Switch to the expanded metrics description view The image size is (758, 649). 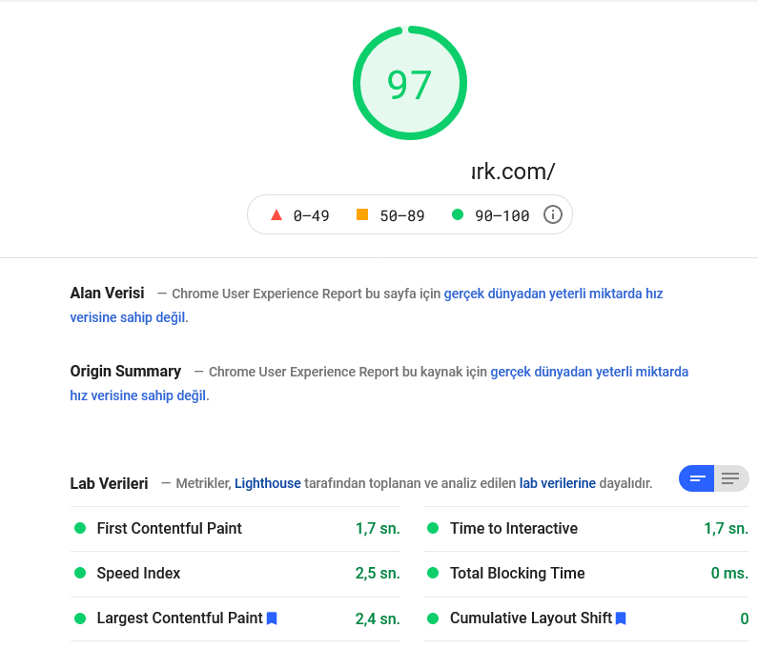[x=731, y=478]
